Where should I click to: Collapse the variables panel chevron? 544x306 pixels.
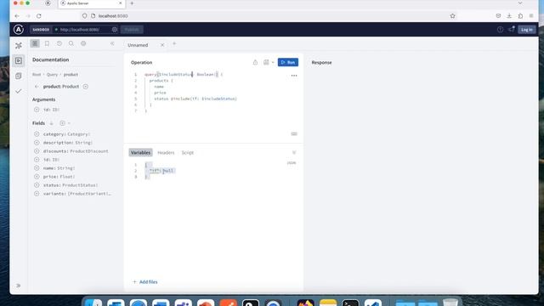[x=294, y=153]
